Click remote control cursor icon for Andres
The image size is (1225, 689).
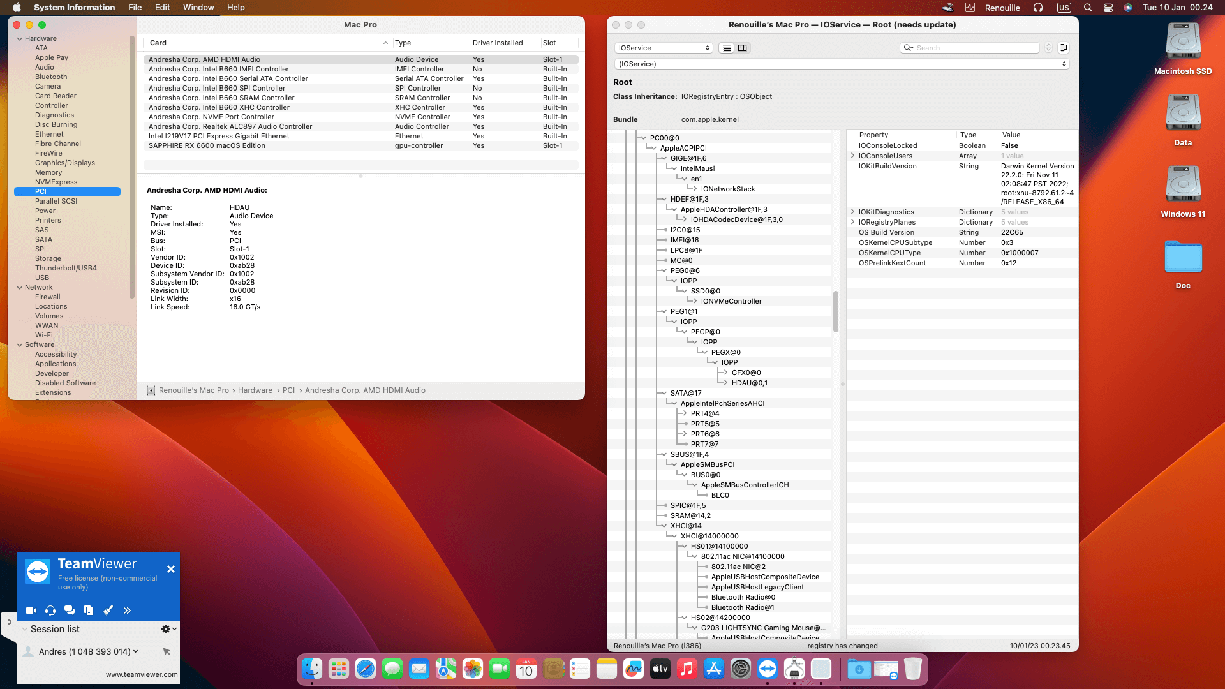[x=167, y=651]
